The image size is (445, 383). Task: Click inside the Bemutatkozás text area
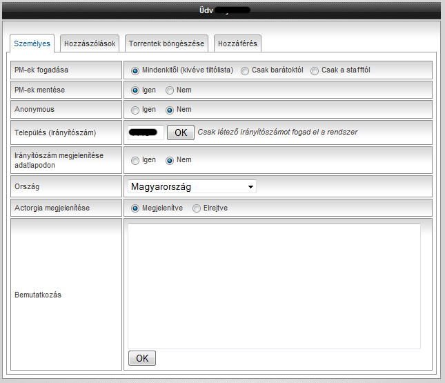274,286
